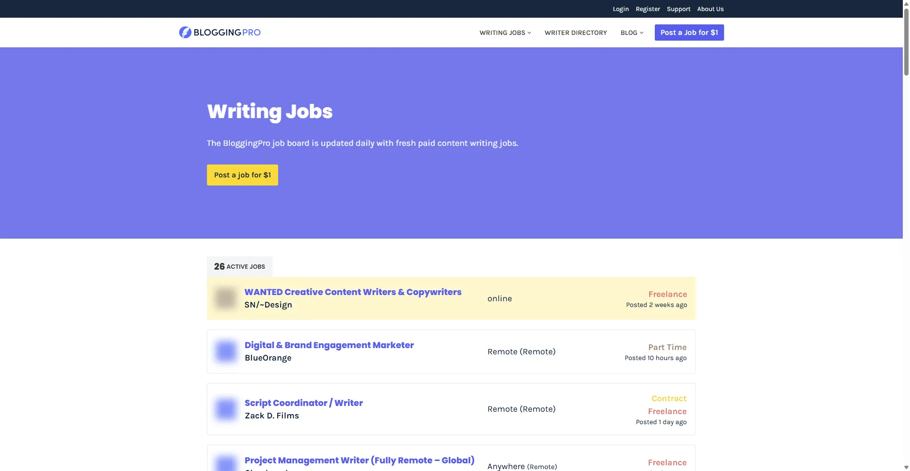Go to the About Us page

pos(710,9)
